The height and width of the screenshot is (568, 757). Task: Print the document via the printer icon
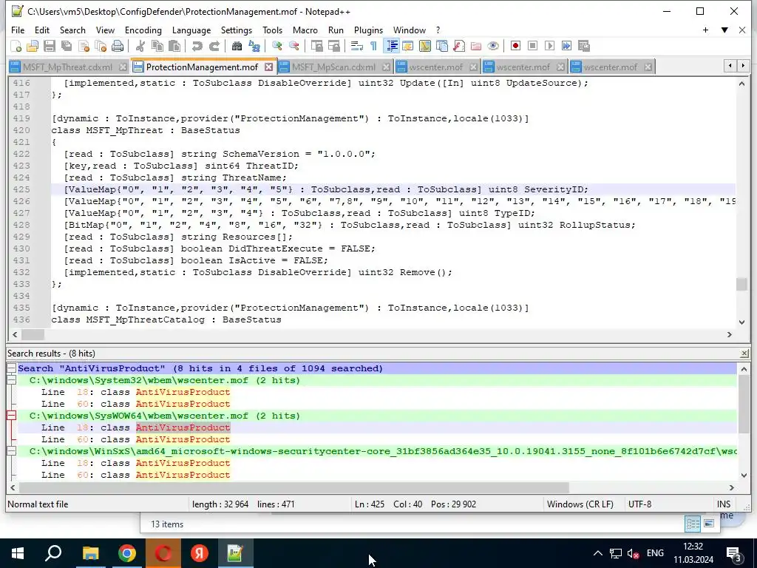(118, 46)
